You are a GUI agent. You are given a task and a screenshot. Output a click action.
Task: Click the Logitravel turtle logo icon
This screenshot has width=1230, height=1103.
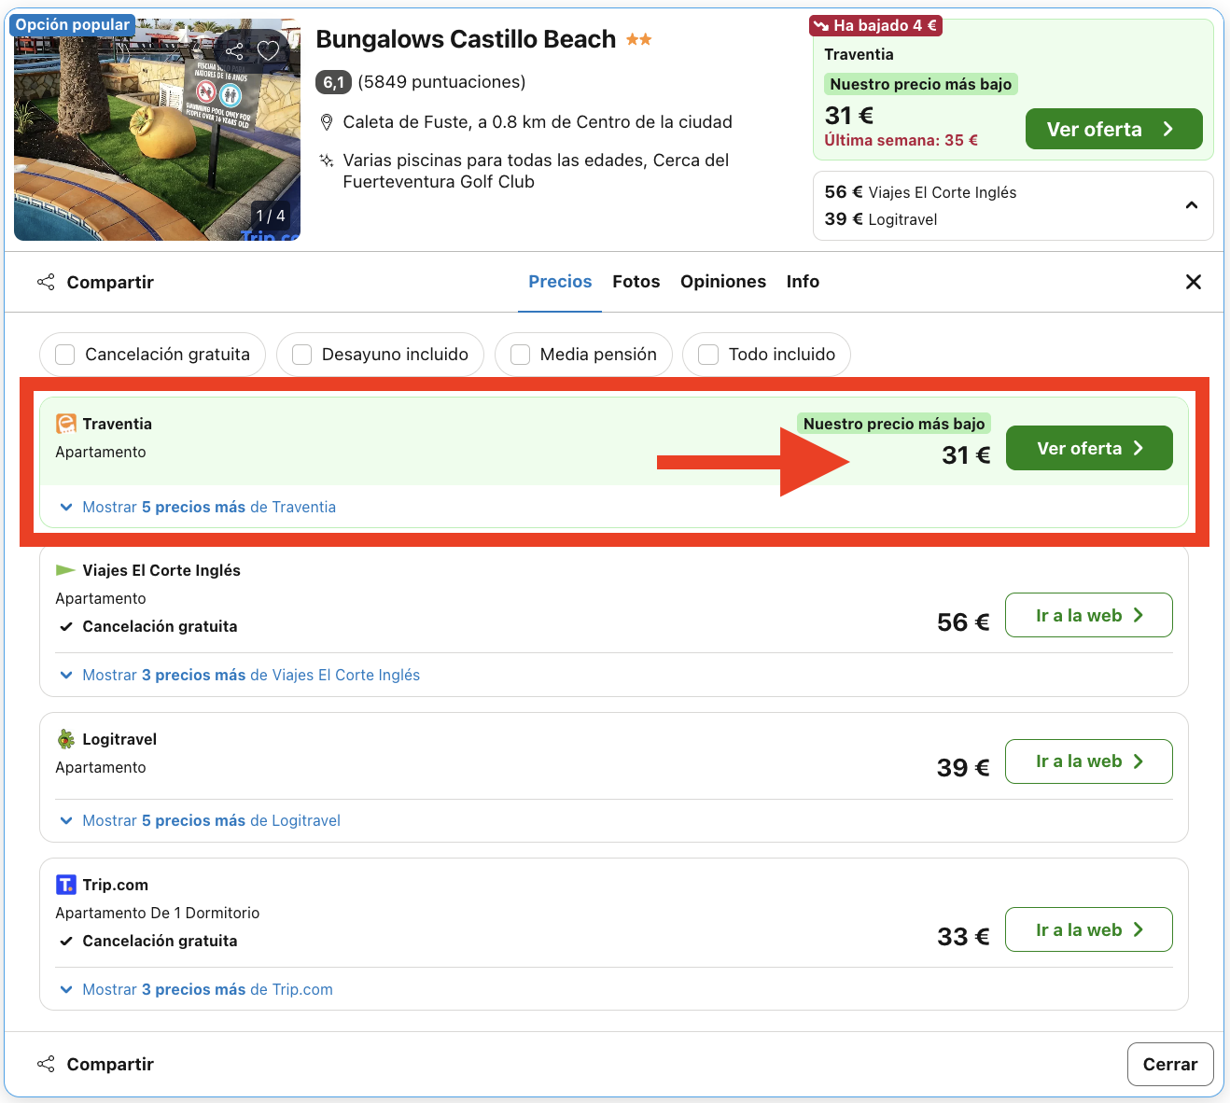pos(64,738)
